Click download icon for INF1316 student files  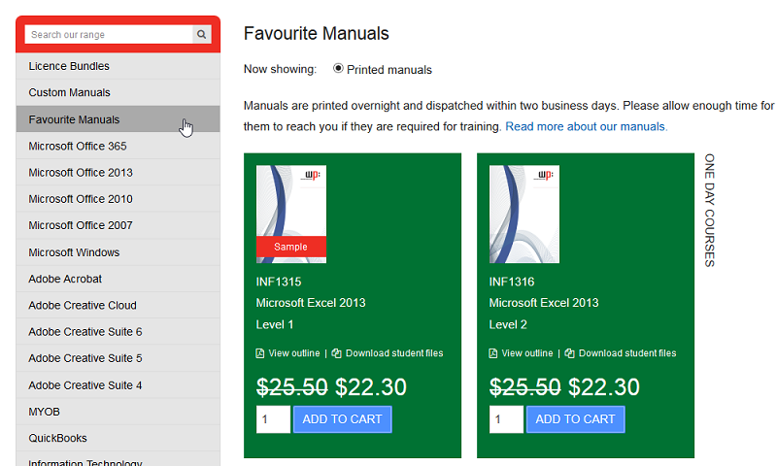tap(569, 353)
